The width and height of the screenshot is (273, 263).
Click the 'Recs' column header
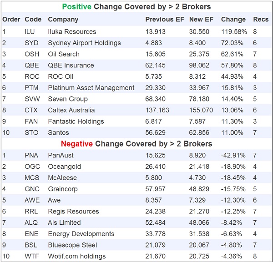click(261, 20)
